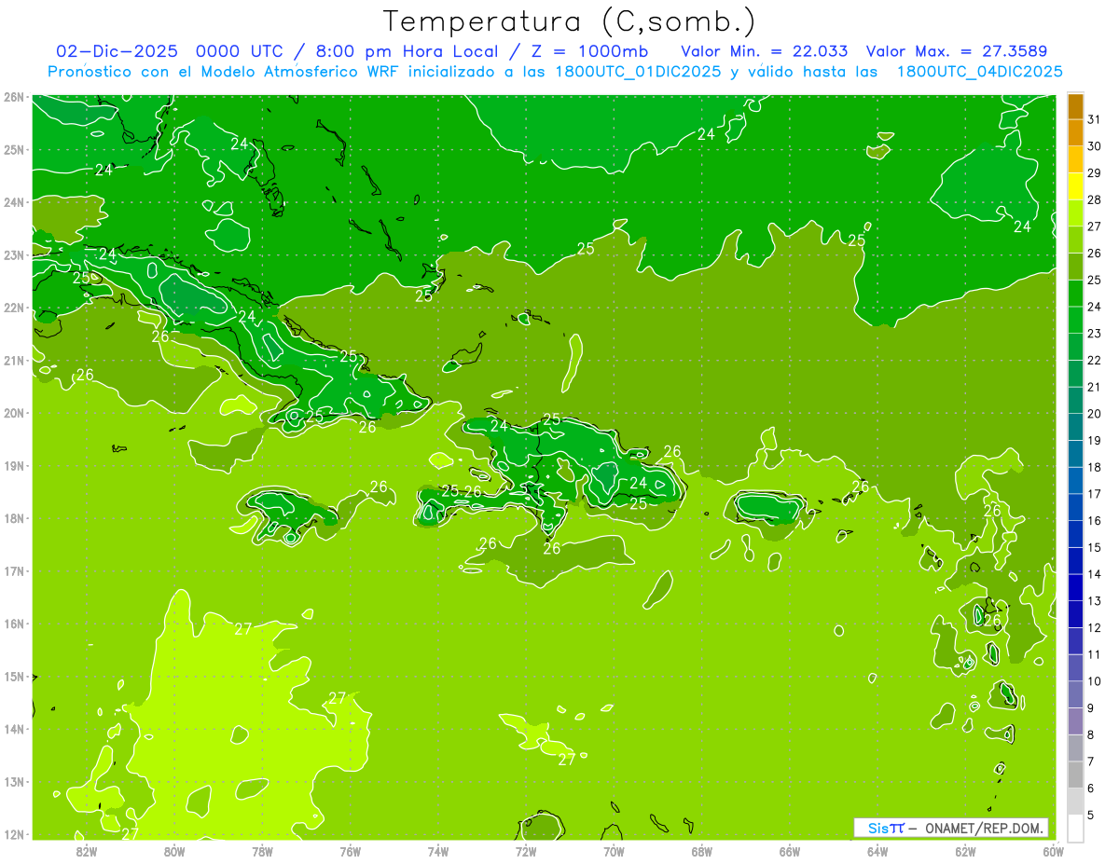Click the "66W" longitude axis label
This screenshot has width=1119, height=864.
[790, 850]
